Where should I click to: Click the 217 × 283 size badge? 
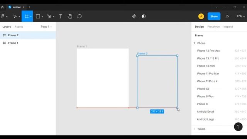click(157, 112)
